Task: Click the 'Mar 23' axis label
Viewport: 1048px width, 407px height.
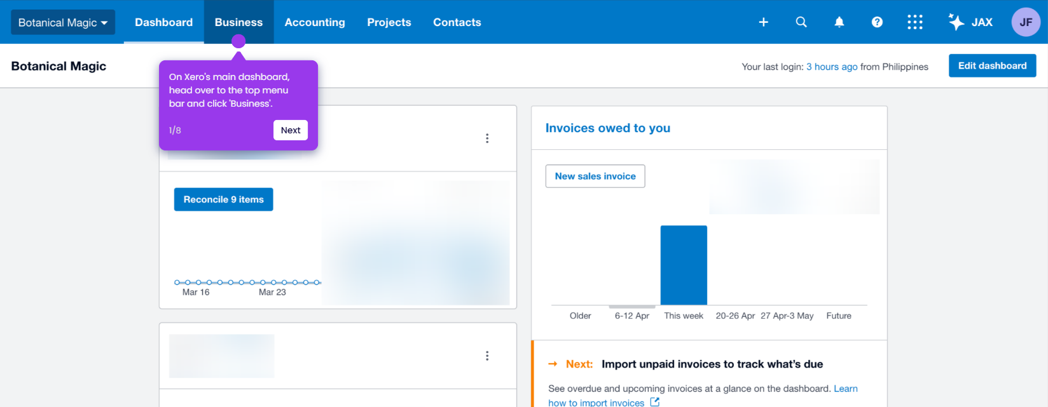Action: coord(272,292)
